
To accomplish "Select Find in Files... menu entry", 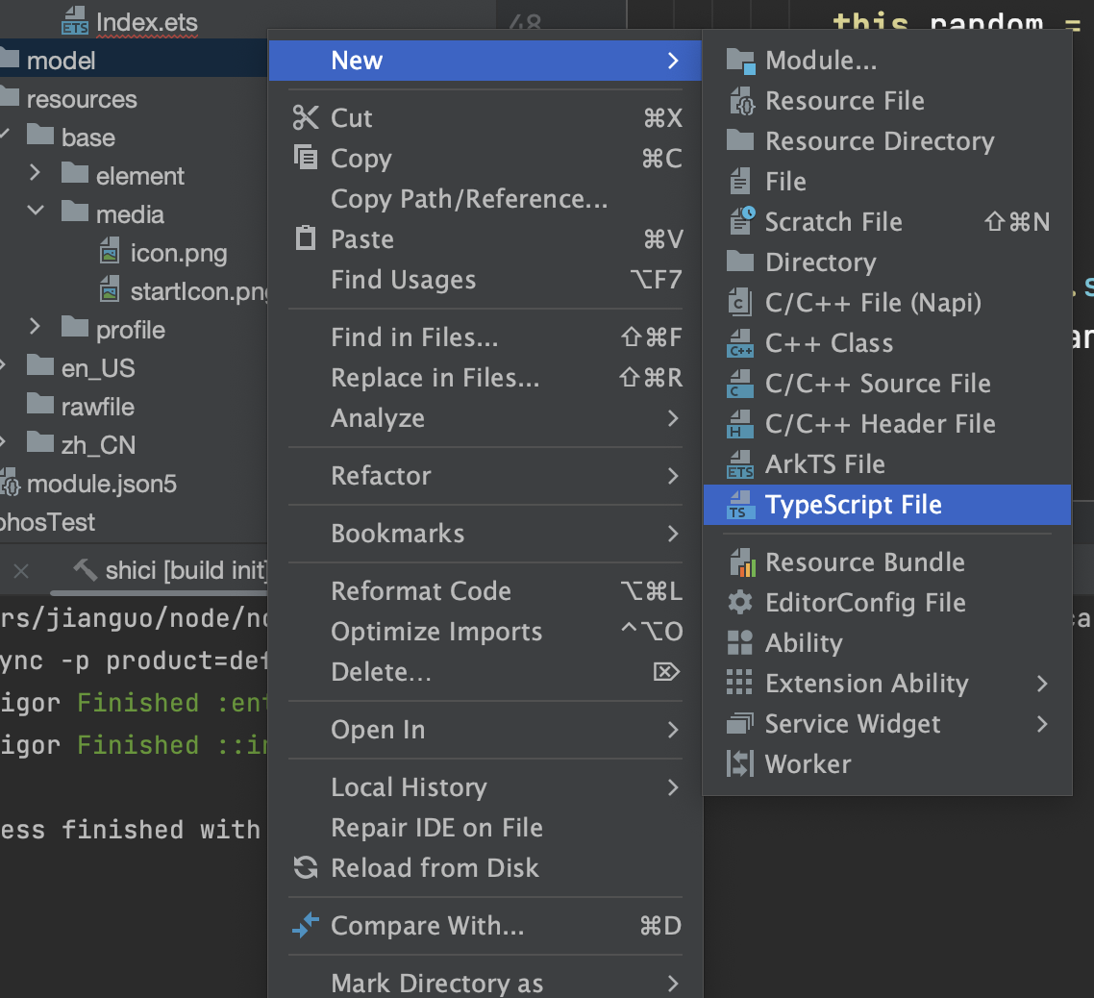I will [x=485, y=337].
